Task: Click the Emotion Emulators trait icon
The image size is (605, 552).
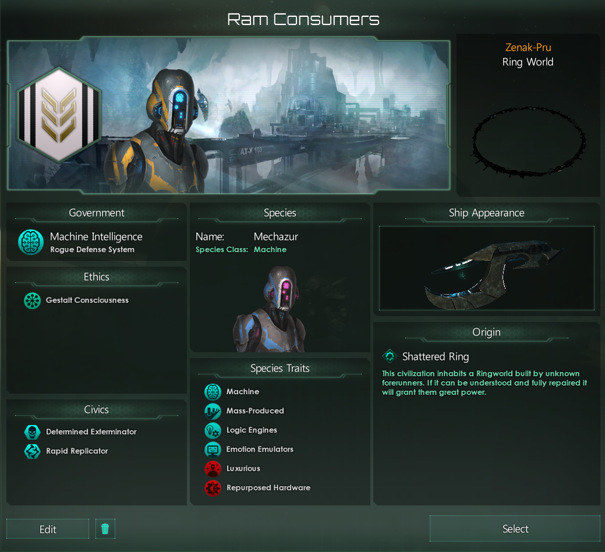Action: coord(213,450)
